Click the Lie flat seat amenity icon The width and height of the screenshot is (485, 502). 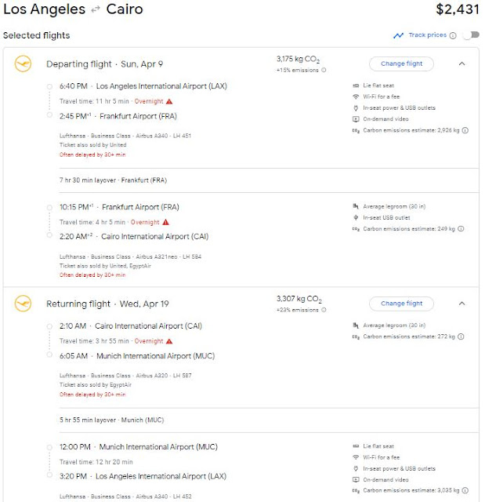pos(356,85)
